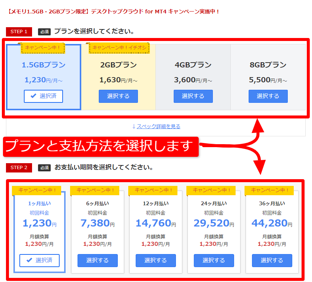Select the 24ヶ月払い 選択する button
The height and width of the screenshot is (282, 312).
pos(214,260)
